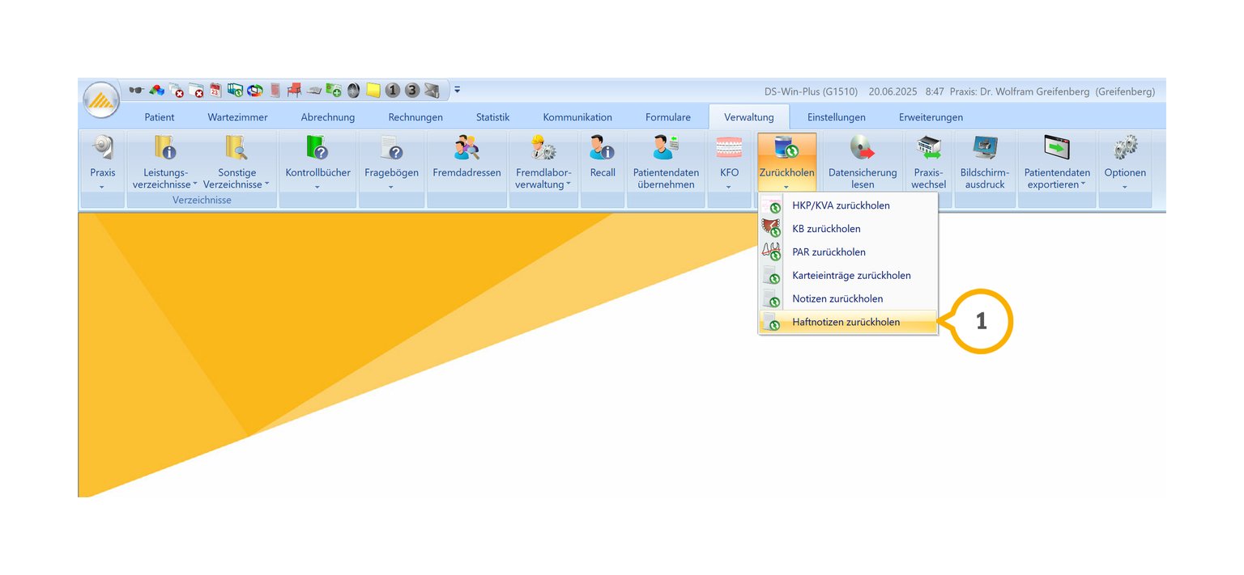Choose Haftnotizen zurückholen from menu
1244x575 pixels.
click(x=848, y=323)
